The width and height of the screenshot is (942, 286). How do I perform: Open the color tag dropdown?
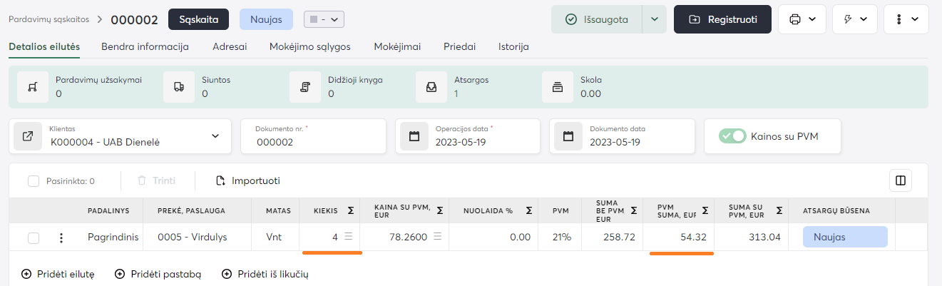click(324, 20)
